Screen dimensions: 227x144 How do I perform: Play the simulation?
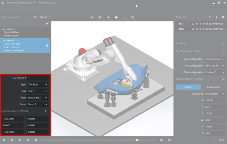[20, 140]
